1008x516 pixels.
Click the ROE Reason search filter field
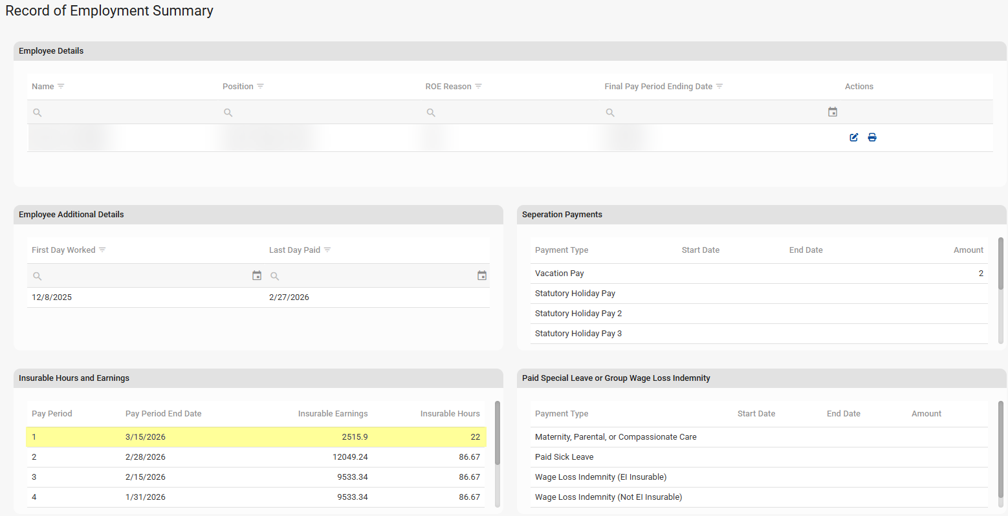(x=511, y=113)
